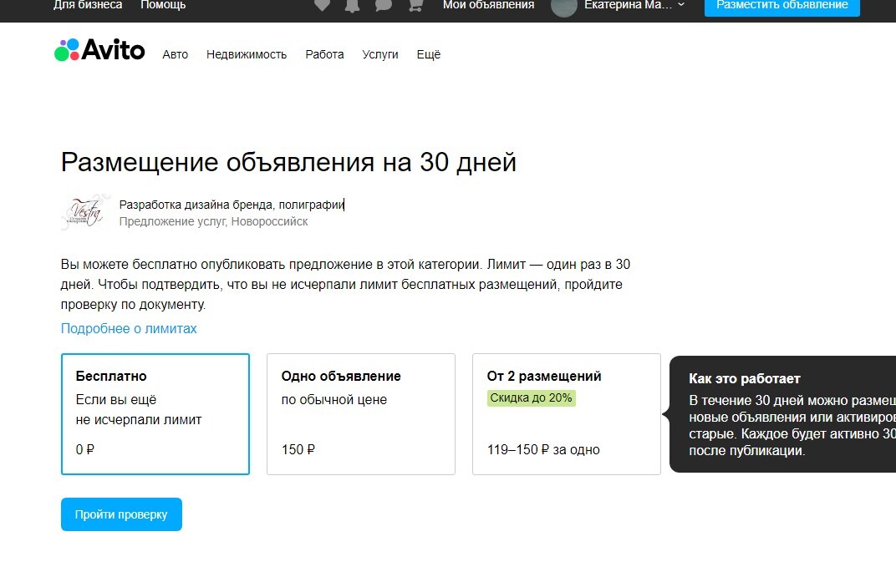896x562 pixels.
Task: Open notifications bell icon
Action: [x=353, y=5]
